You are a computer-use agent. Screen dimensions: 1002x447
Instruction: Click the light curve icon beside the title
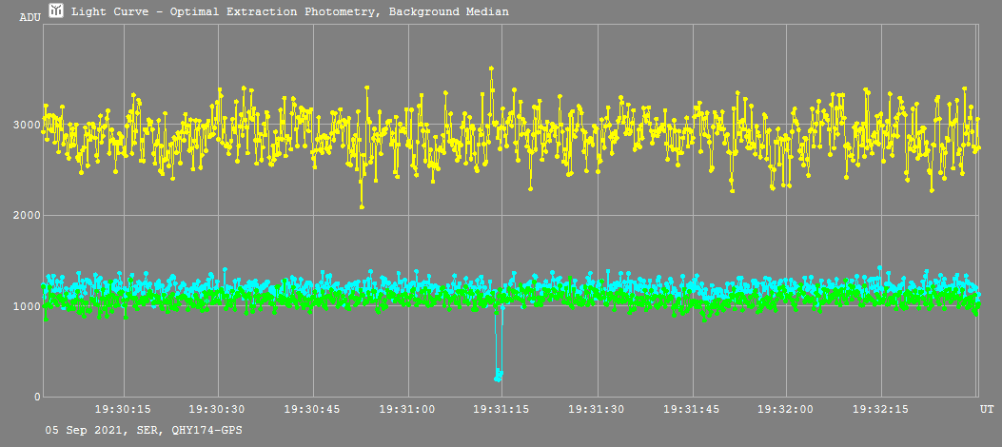(56, 11)
